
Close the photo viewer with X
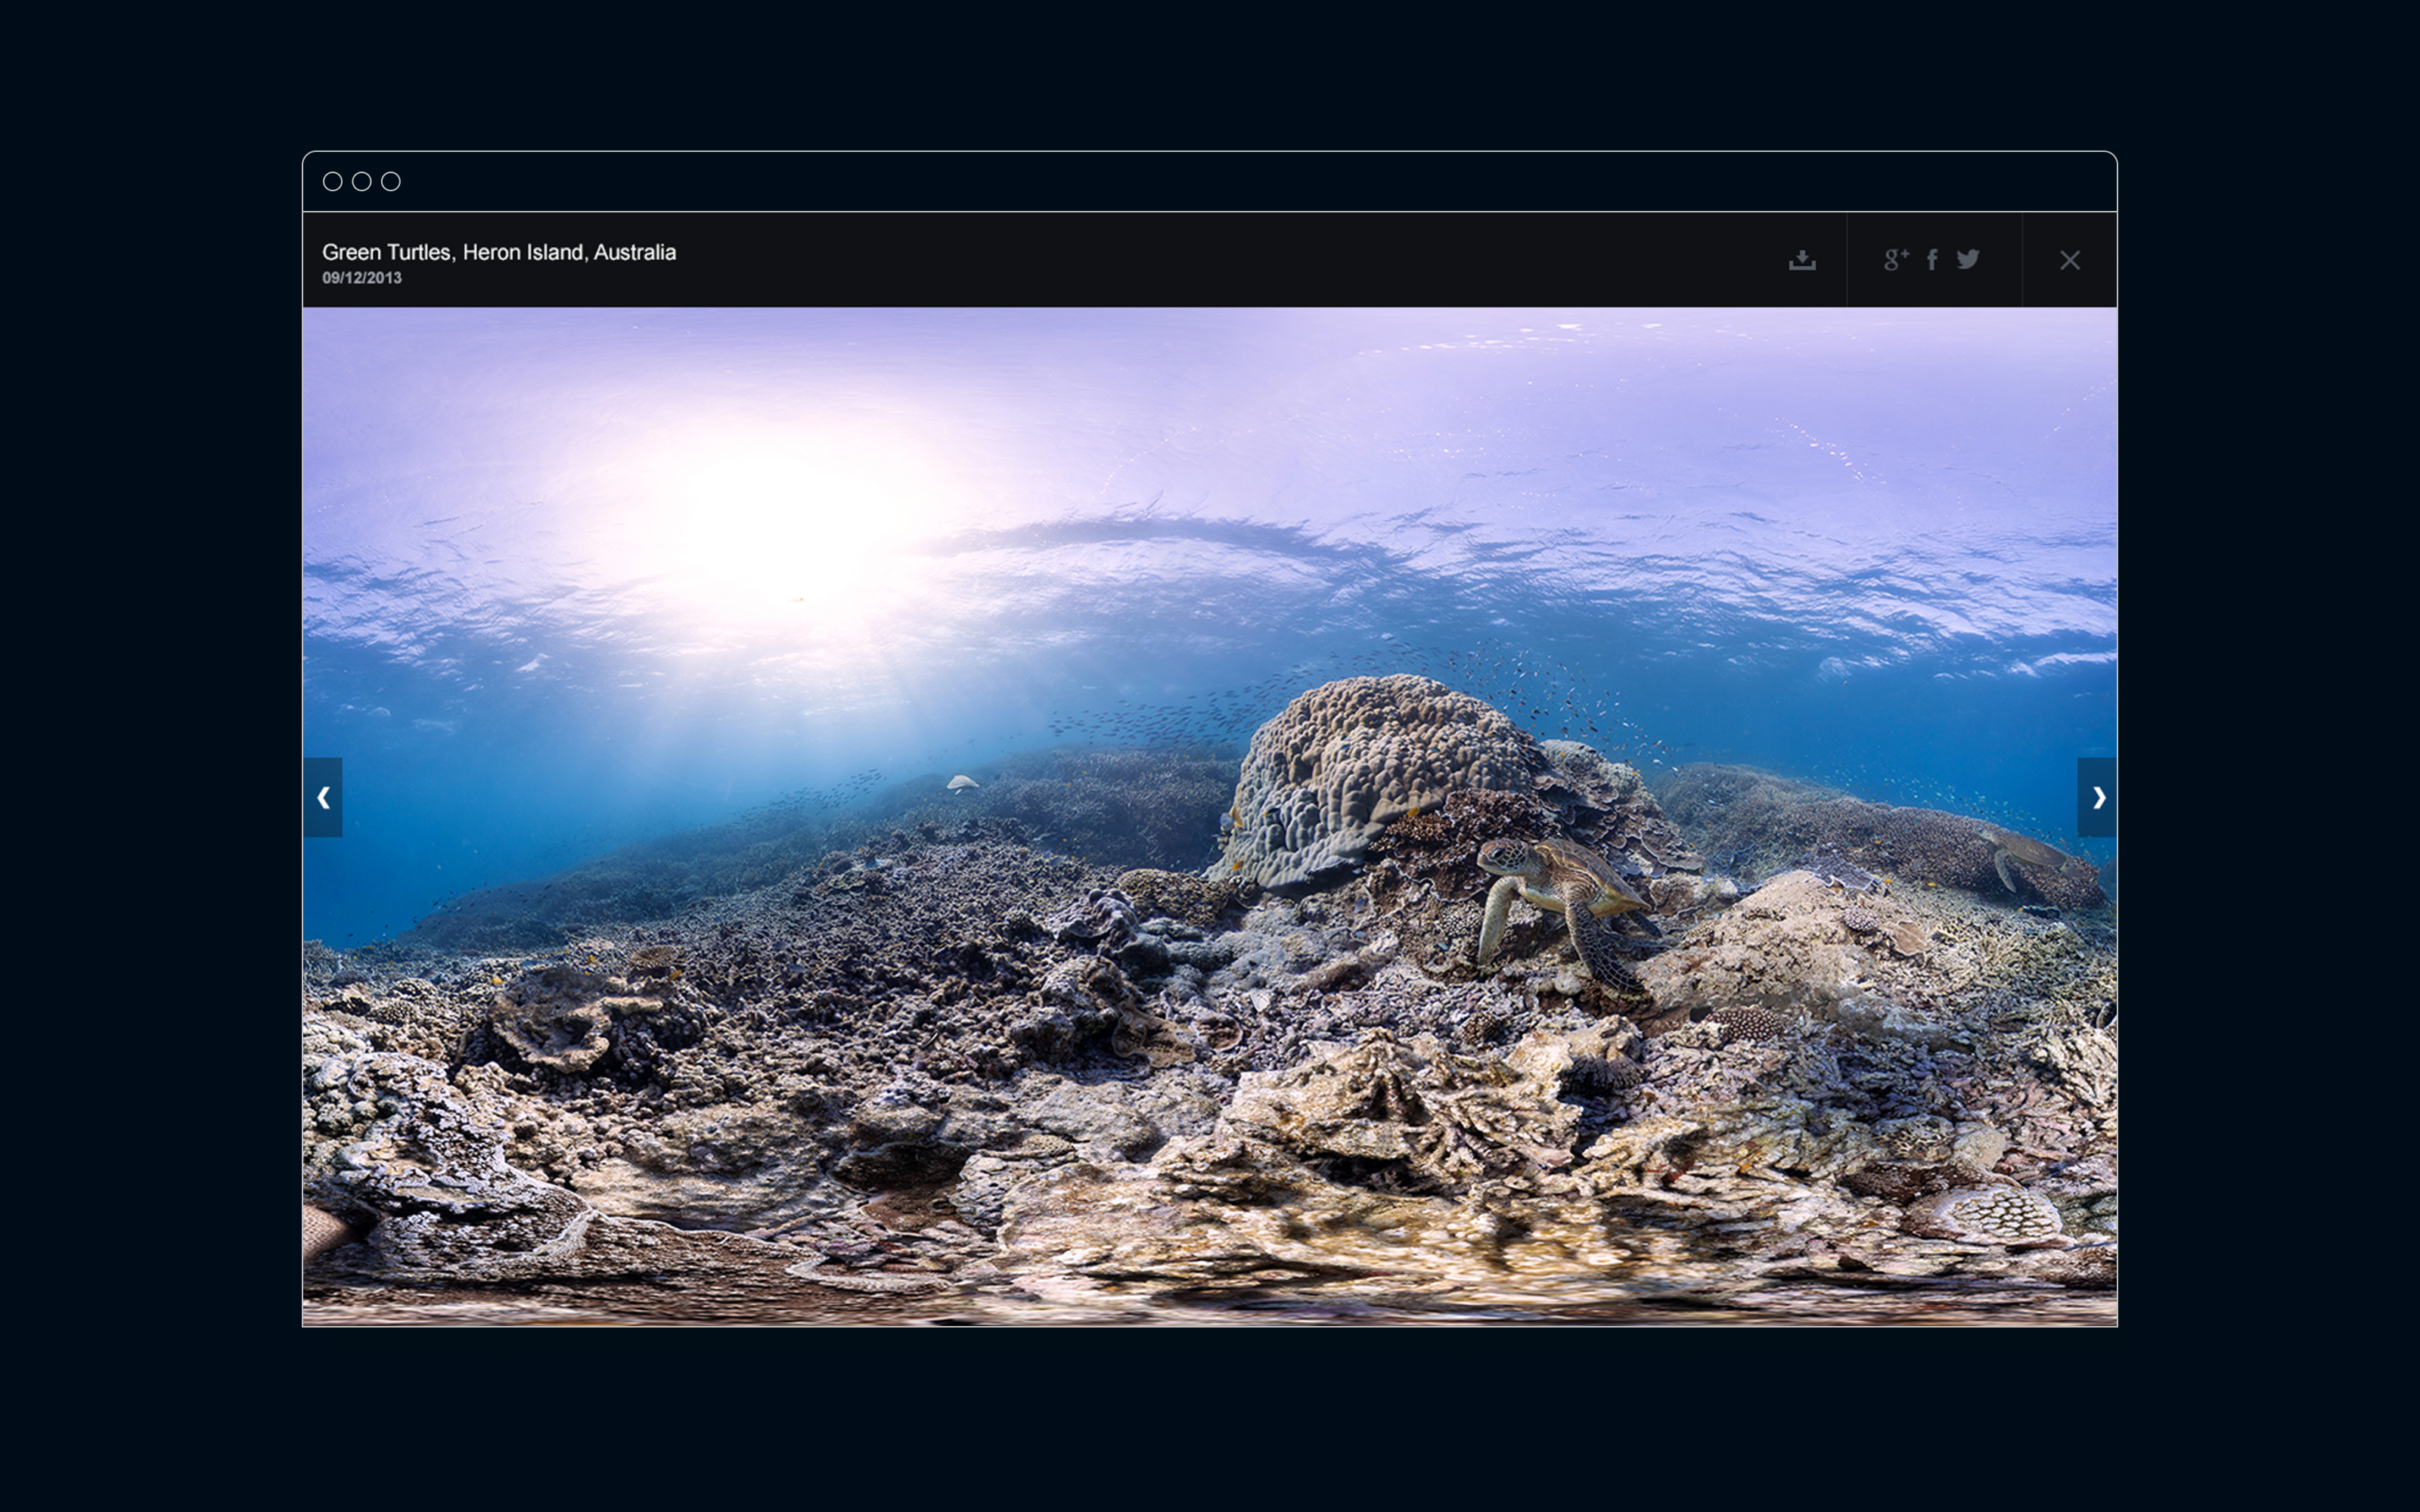pyautogui.click(x=2069, y=260)
